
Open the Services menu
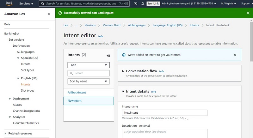click(26, 3)
